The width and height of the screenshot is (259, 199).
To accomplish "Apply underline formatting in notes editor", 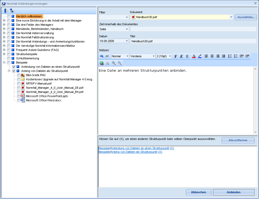I will coord(187,56).
